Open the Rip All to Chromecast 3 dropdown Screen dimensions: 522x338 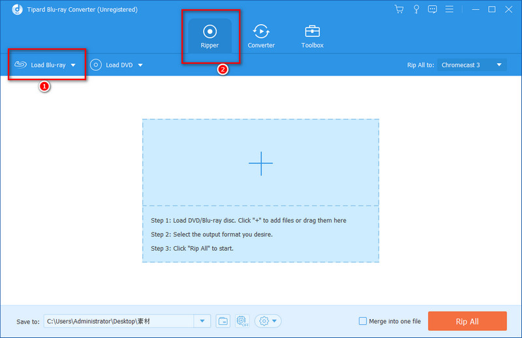tap(472, 65)
